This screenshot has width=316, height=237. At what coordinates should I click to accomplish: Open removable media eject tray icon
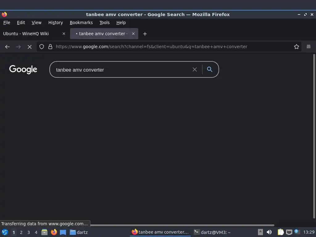260,232
